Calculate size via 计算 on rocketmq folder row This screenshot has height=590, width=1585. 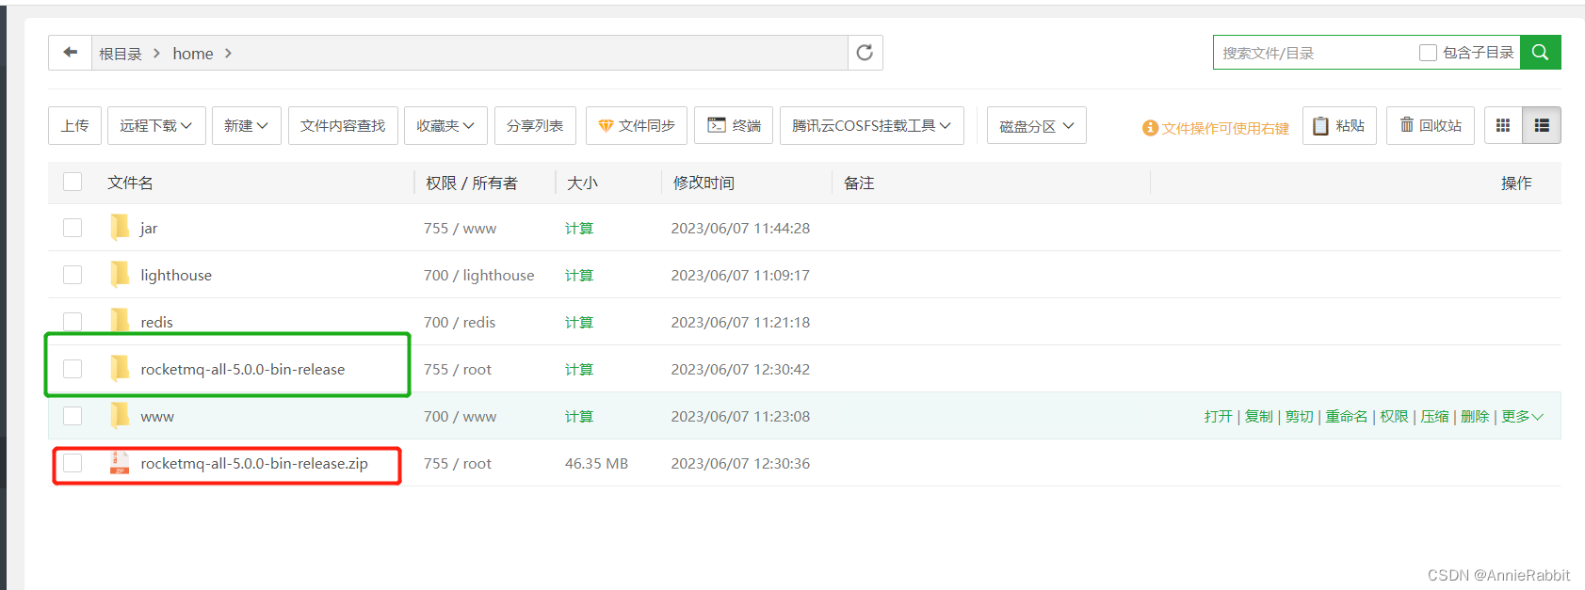579,369
